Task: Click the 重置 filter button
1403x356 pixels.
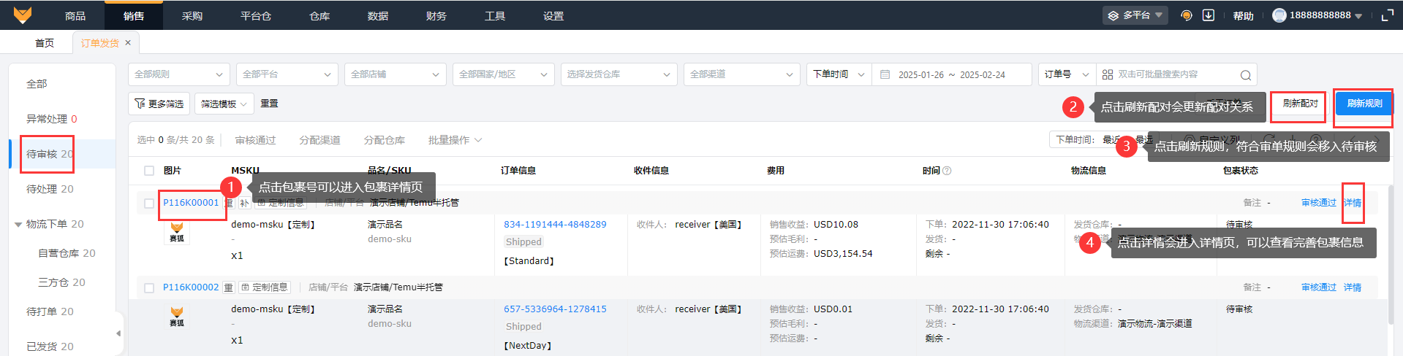Action: point(269,104)
